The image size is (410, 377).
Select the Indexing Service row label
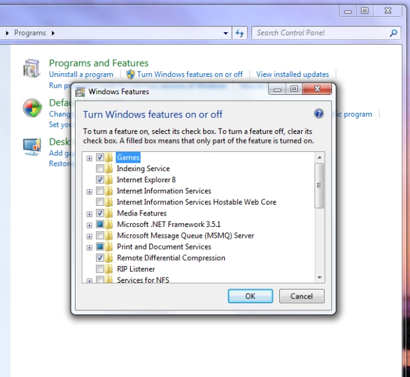(x=143, y=169)
